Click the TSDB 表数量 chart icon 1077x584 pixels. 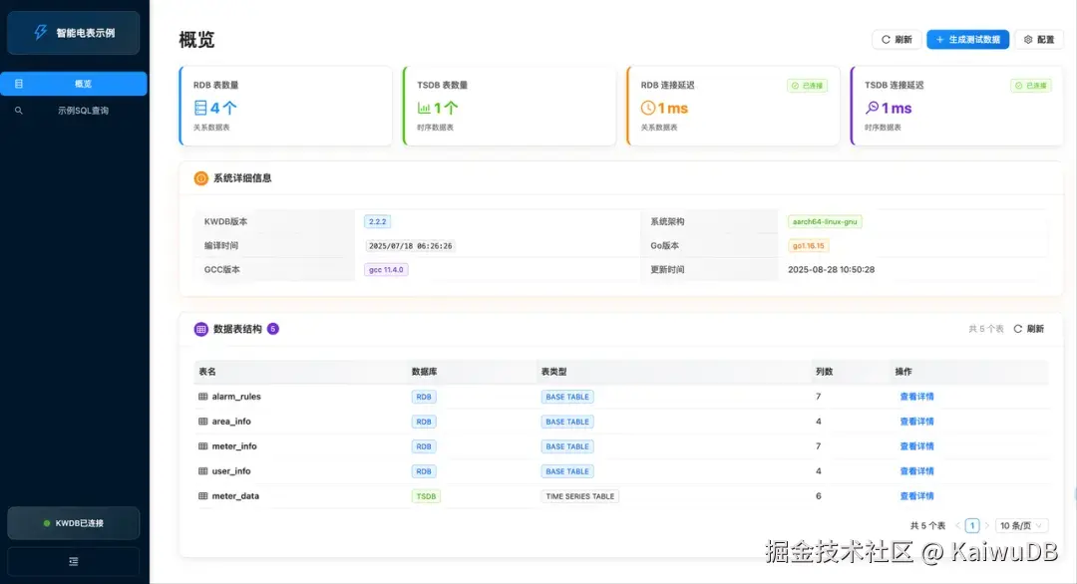(424, 108)
